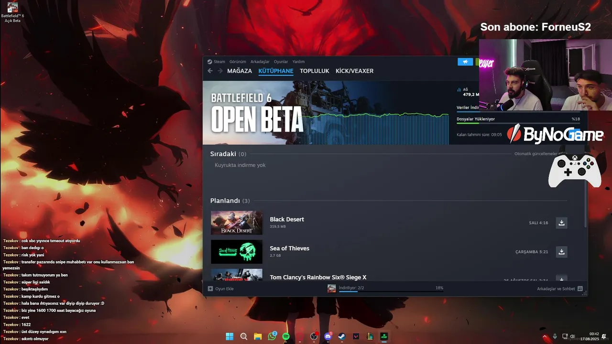Click the bottom download progress bar
Image resolution: width=612 pixels, height=344 pixels.
point(391,291)
